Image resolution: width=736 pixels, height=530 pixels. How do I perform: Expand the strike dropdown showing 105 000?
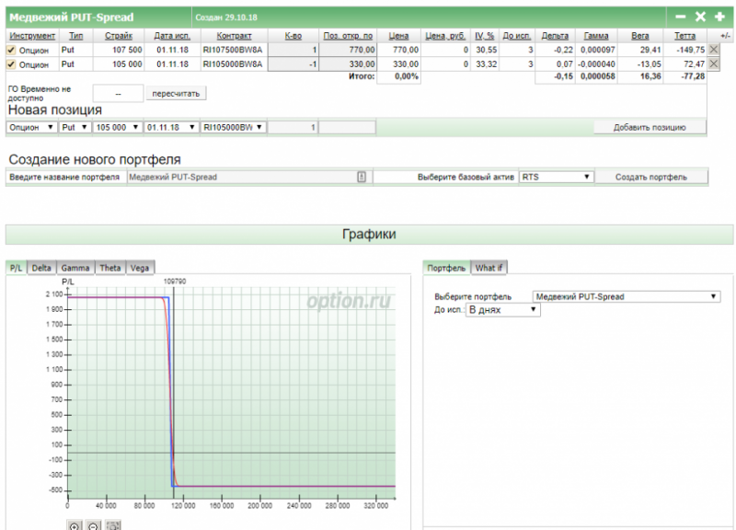[118, 127]
